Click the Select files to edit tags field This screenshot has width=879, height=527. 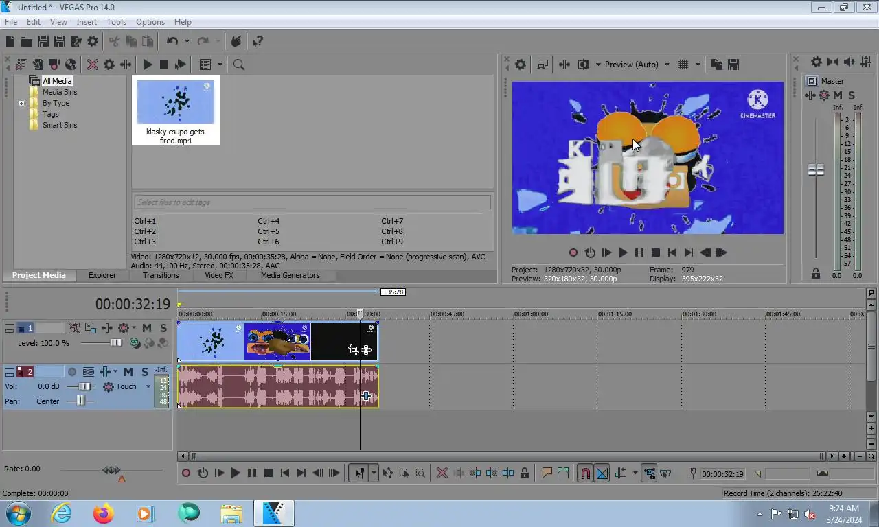pos(312,202)
